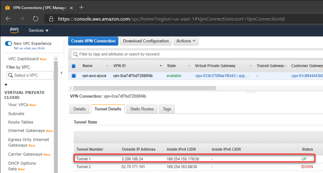Click the Inside IPv4 CIDR column header
The height and width of the screenshot is (173, 323).
[181, 149]
